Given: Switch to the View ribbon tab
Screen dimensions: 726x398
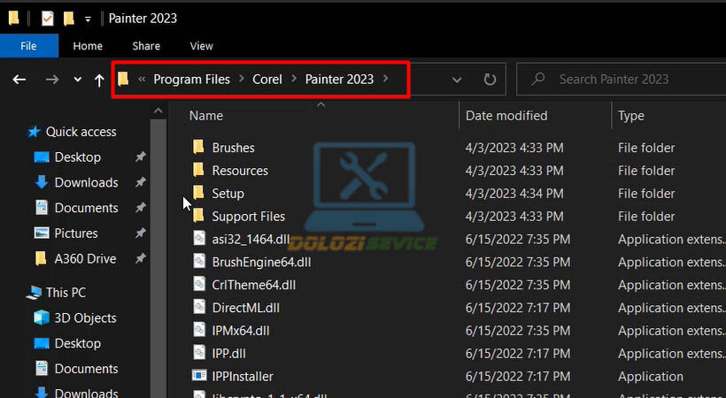Looking at the screenshot, I should click(201, 46).
